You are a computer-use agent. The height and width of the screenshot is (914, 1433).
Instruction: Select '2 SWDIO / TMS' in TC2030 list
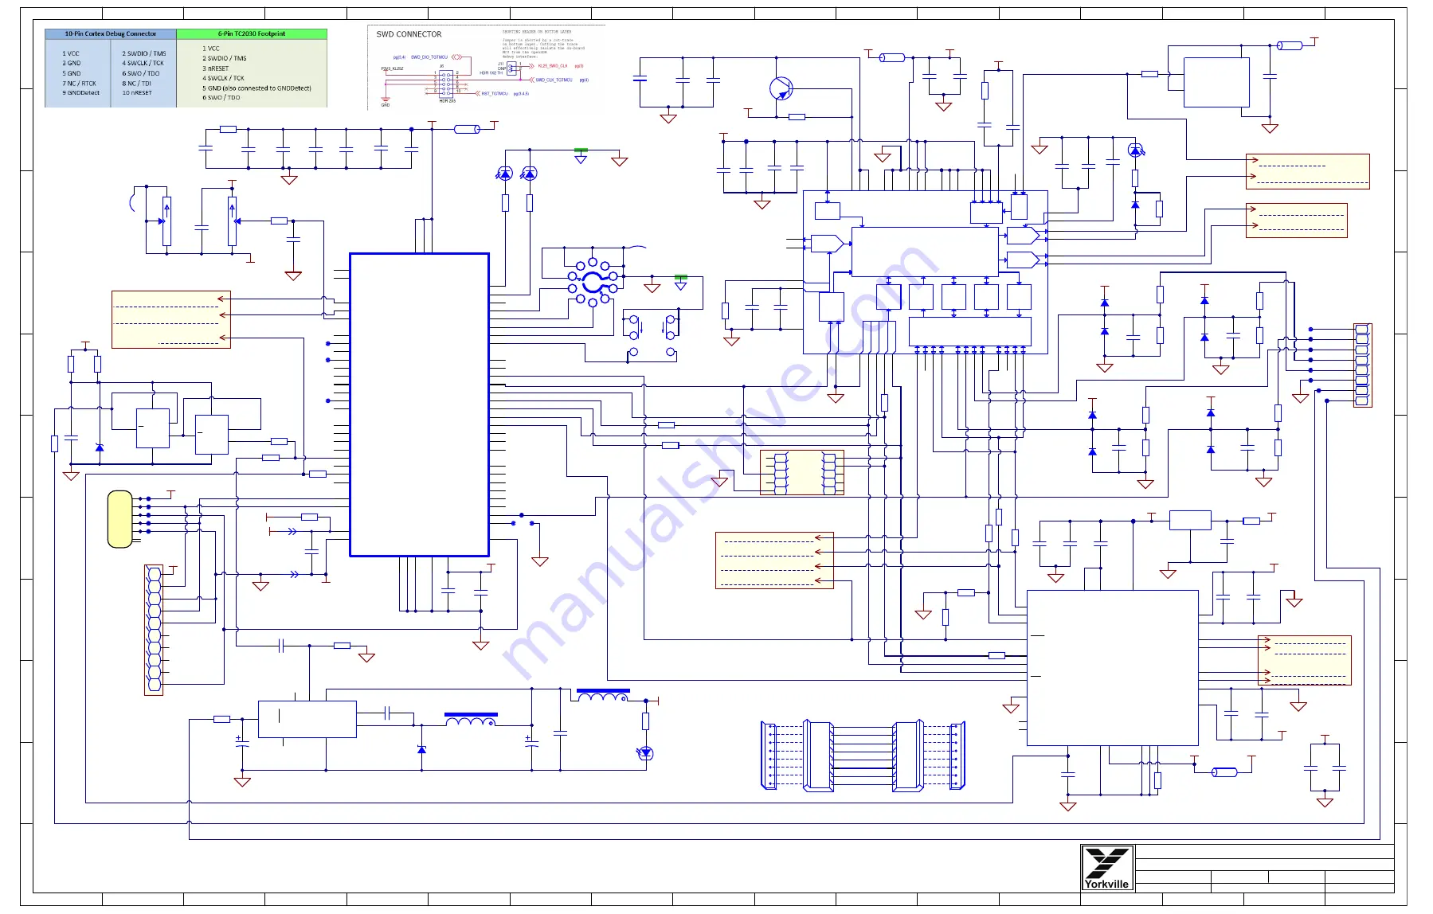pos(225,58)
